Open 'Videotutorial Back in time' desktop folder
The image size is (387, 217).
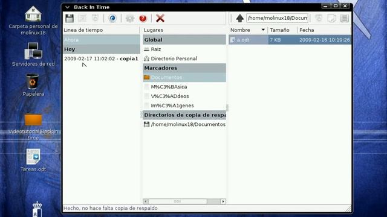click(33, 127)
